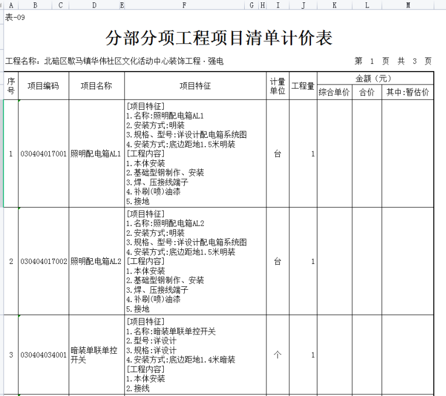This screenshot has height=396, width=446.
Task: Select the unit cell containing 个
Action: click(x=278, y=355)
